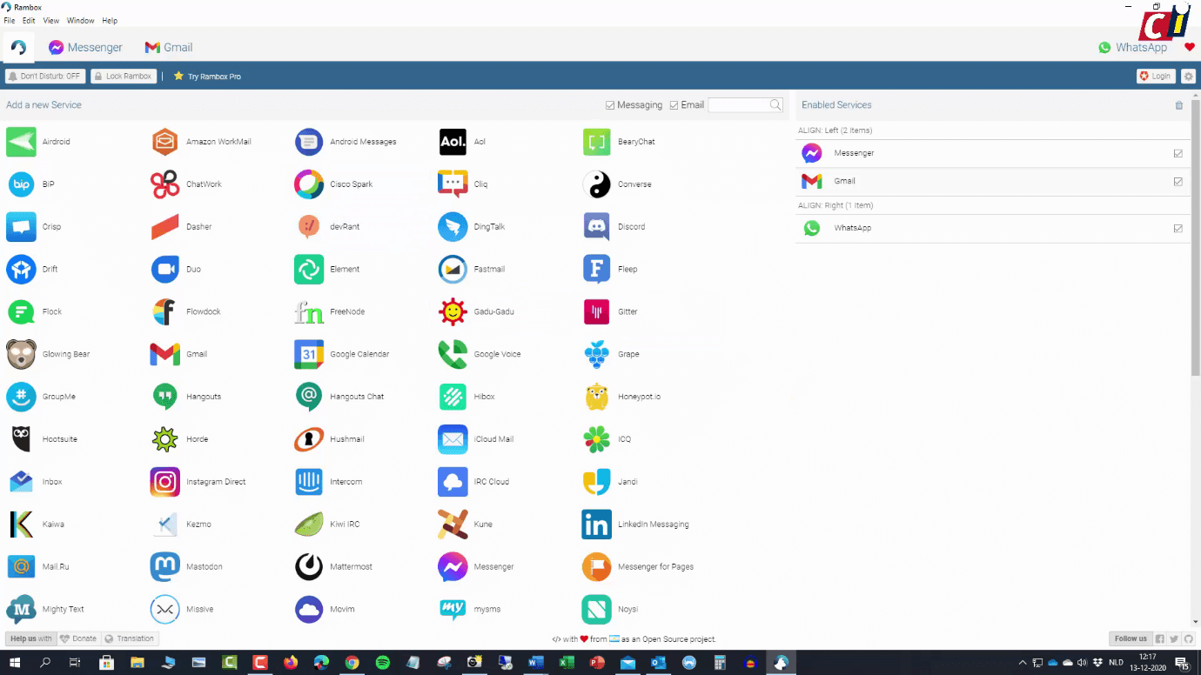Select the Hangouts service icon
Image resolution: width=1201 pixels, height=675 pixels.
coord(164,397)
